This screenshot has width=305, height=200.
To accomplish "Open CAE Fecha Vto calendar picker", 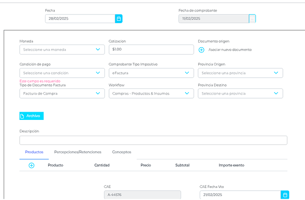I will click(286, 195).
